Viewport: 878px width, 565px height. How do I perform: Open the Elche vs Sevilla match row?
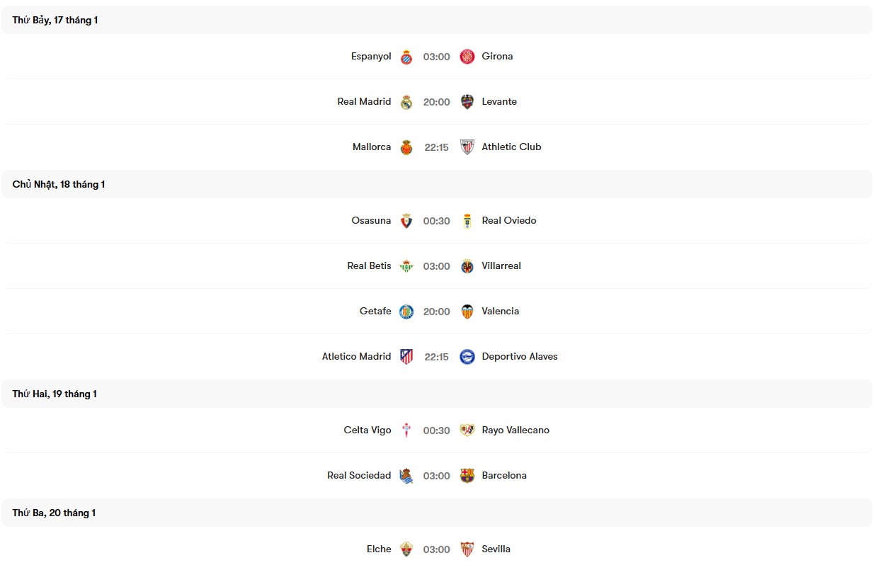[439, 549]
